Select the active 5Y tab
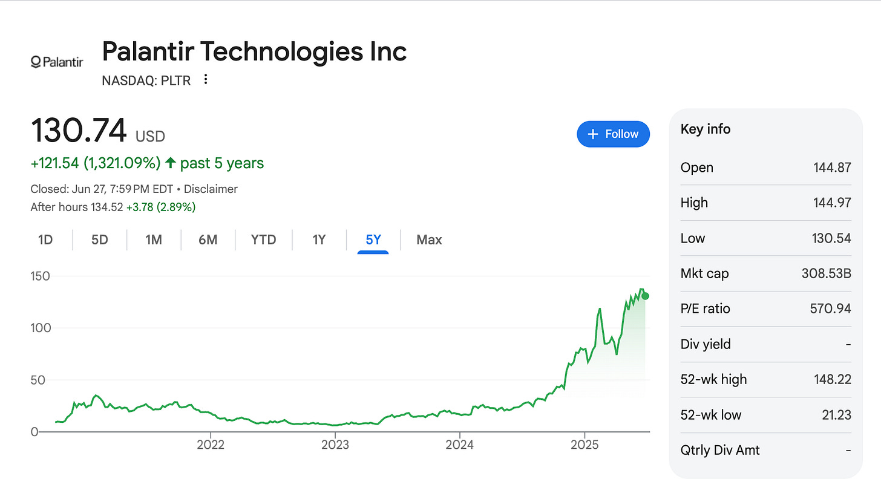 (373, 240)
